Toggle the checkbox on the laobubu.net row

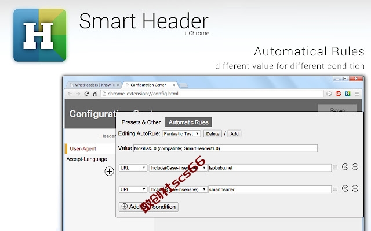(335, 167)
